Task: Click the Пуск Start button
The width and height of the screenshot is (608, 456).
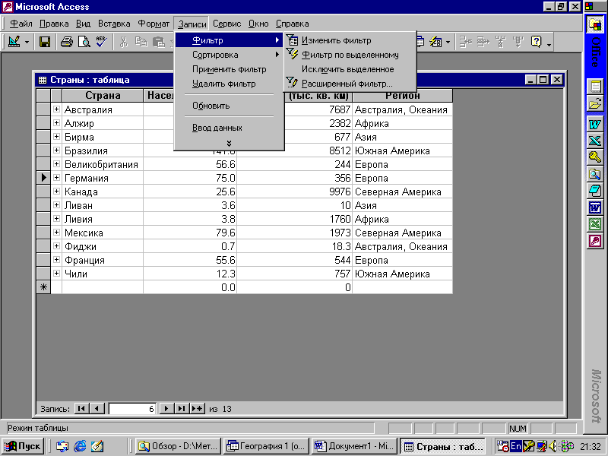Action: click(x=23, y=446)
